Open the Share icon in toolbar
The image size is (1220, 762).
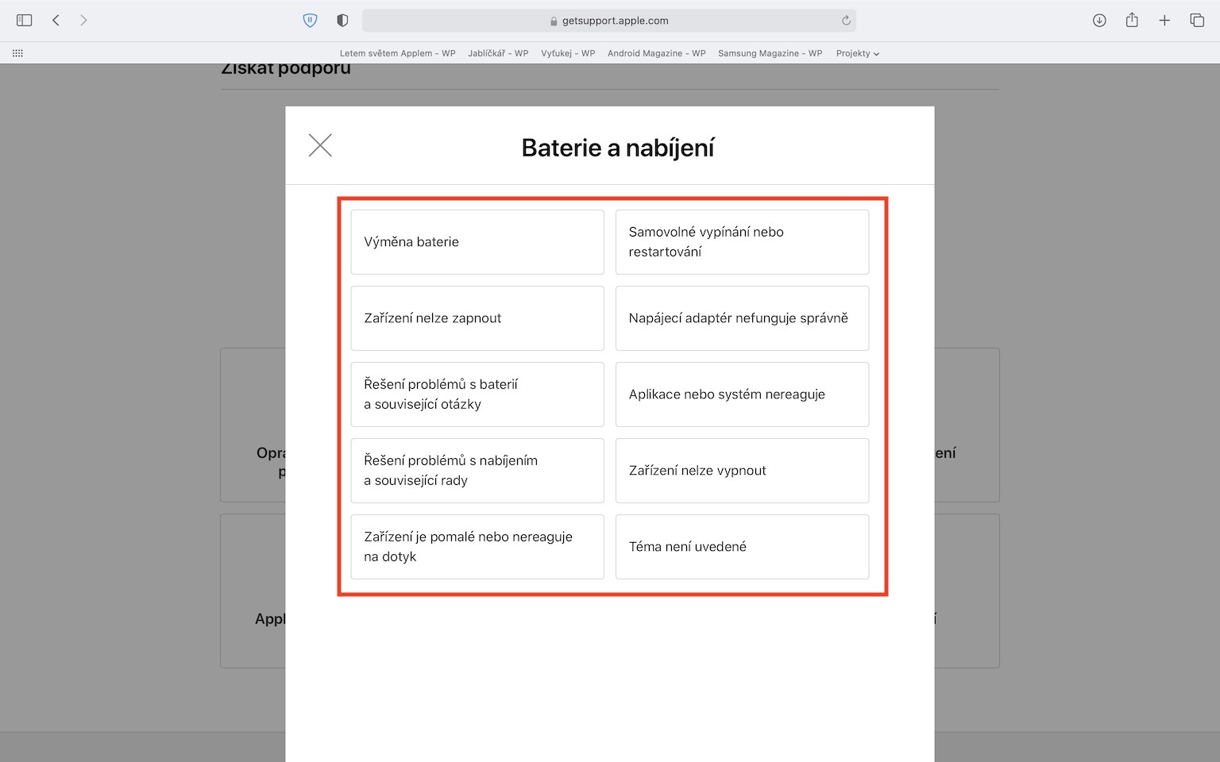pyautogui.click(x=1132, y=20)
